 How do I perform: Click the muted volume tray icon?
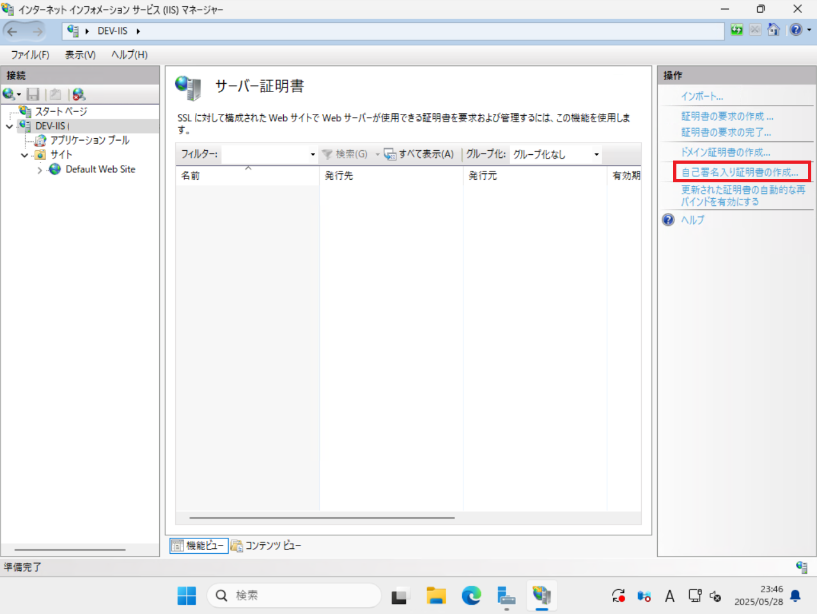click(715, 596)
